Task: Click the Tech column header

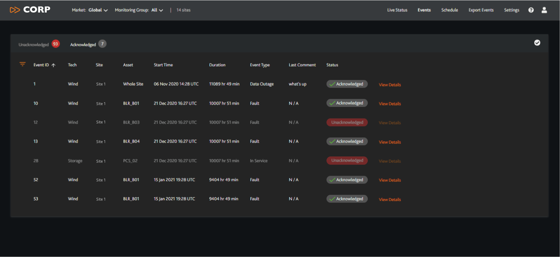Action: coord(72,65)
